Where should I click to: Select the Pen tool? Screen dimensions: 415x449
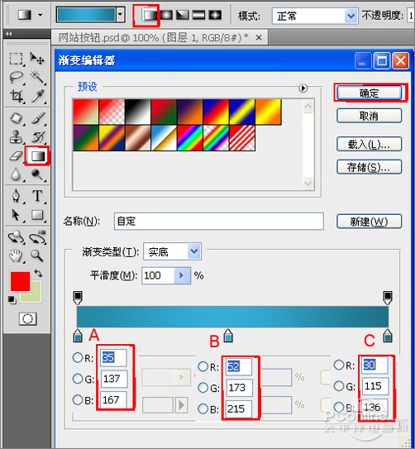tap(16, 197)
